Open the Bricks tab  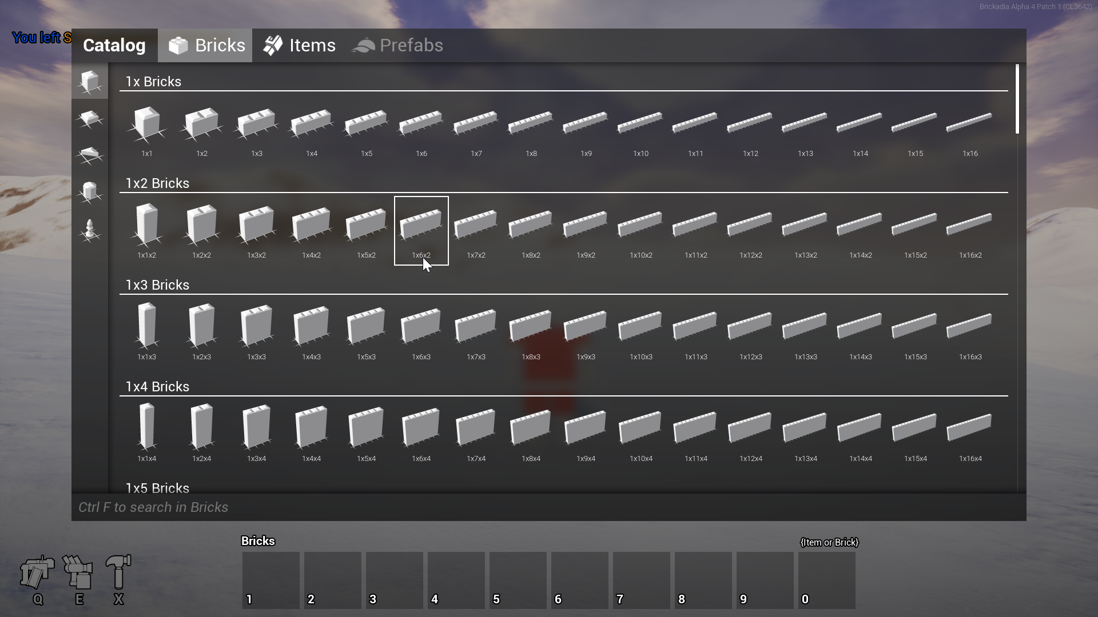205,45
